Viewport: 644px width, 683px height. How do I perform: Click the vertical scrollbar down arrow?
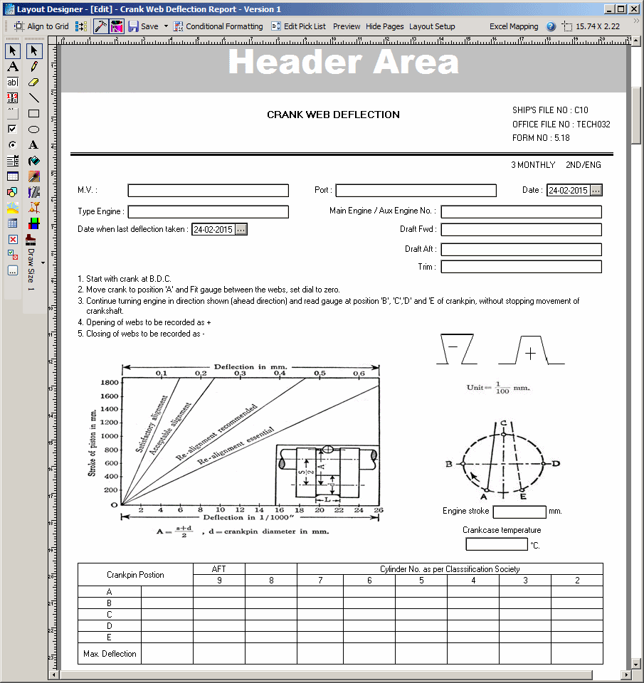click(636, 665)
